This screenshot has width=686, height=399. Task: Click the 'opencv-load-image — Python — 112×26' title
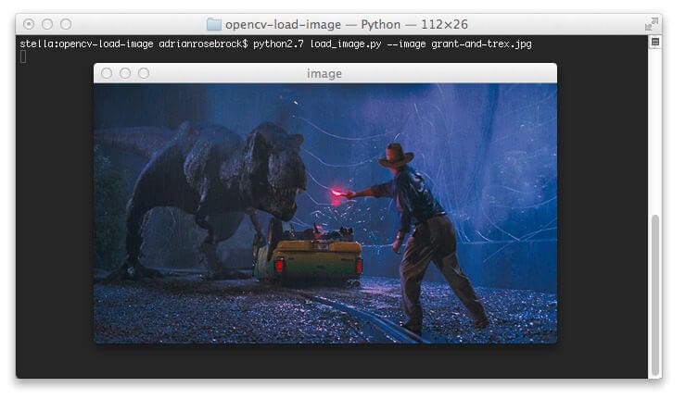[347, 24]
